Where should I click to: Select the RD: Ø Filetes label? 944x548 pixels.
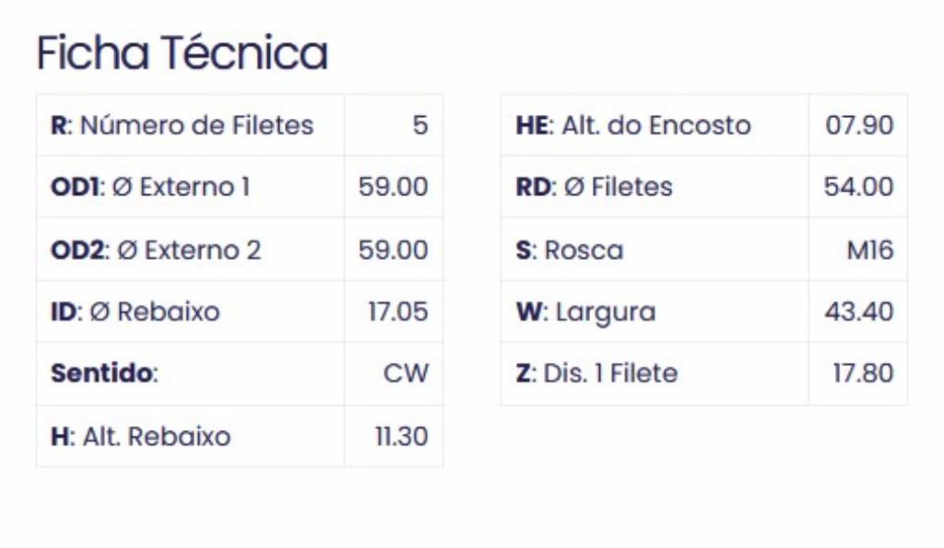(595, 187)
